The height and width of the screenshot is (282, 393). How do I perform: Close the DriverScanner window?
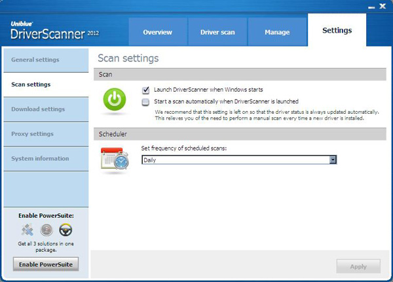pos(383,6)
